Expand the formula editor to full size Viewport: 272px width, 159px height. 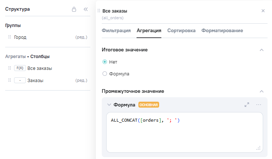coord(247,105)
